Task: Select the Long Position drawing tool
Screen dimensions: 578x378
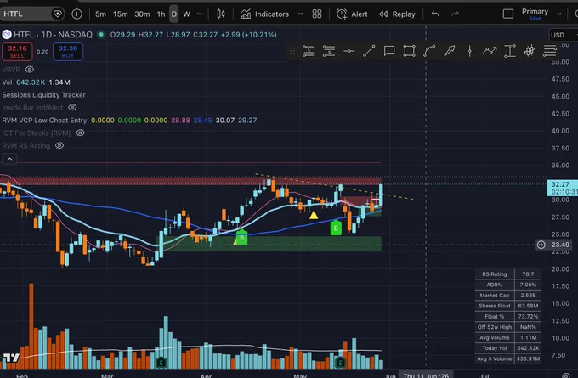Action: coord(309,51)
